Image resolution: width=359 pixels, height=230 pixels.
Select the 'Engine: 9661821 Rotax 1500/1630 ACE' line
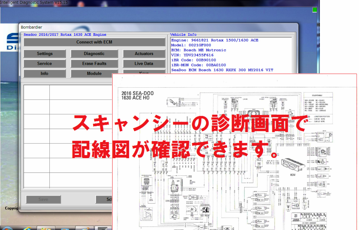215,40
